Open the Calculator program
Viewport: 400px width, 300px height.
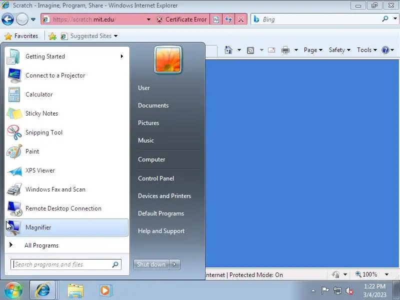(x=66, y=94)
